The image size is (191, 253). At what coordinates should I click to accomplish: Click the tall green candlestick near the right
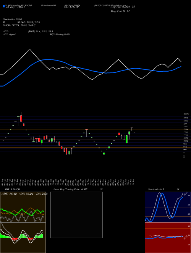coord(127,139)
